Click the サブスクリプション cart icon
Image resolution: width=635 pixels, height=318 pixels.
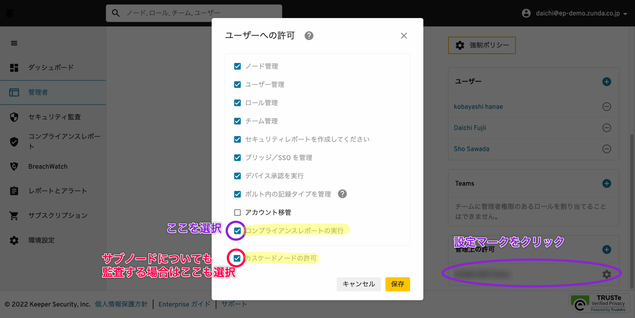tap(14, 216)
